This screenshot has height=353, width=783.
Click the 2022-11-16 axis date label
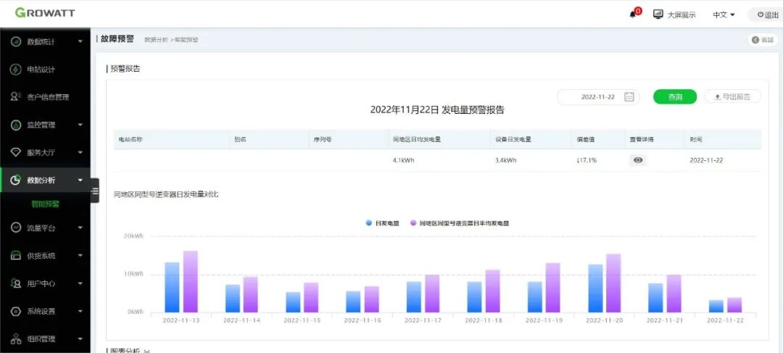362,320
